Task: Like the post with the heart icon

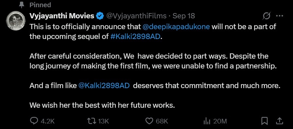Action: 149,121
